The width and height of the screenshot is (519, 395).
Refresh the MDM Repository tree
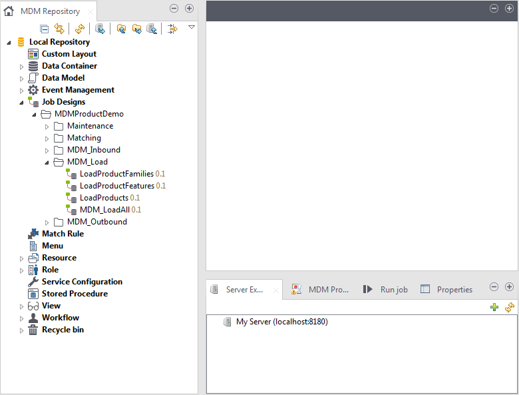(79, 29)
